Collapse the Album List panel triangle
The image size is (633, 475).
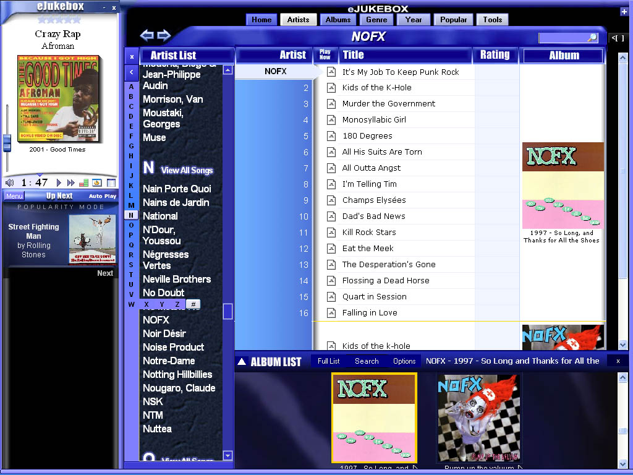click(x=242, y=361)
